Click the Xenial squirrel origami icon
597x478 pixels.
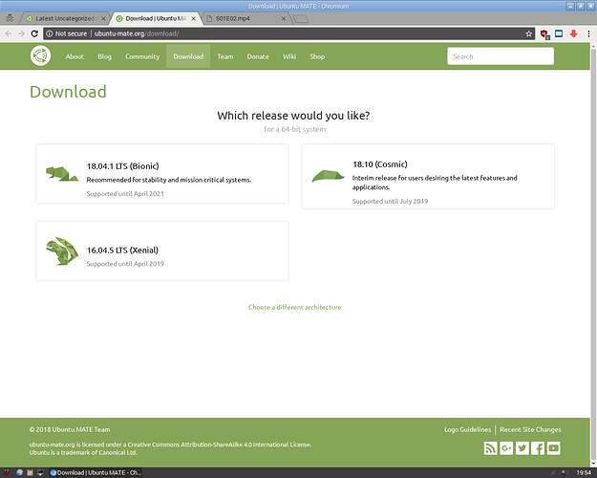tap(62, 250)
